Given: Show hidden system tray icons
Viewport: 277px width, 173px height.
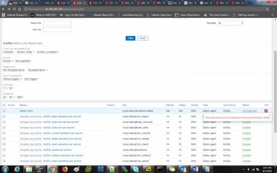Looking at the screenshot, I should [244, 169].
